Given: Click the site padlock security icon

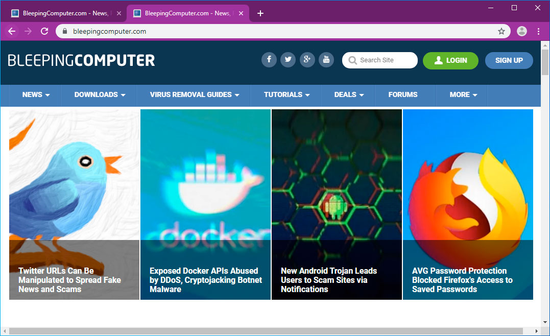Looking at the screenshot, I should coord(64,31).
